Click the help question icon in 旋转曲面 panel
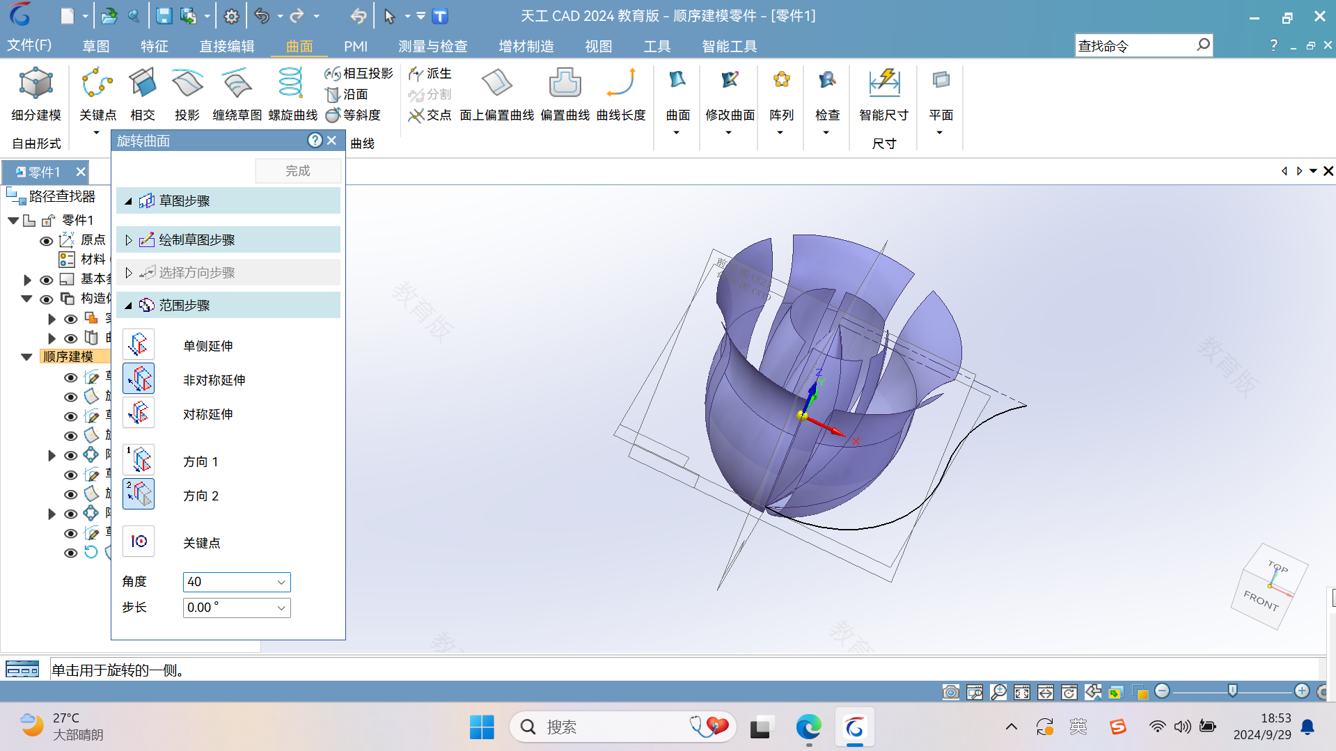This screenshot has height=751, width=1336. [x=315, y=141]
